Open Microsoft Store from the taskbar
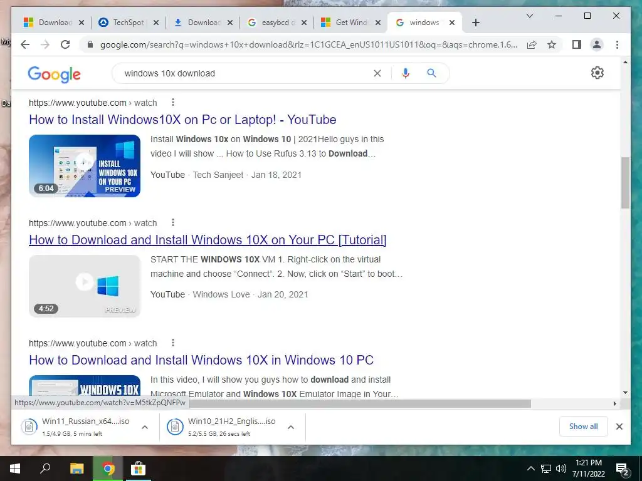Image resolution: width=642 pixels, height=481 pixels. click(x=139, y=468)
